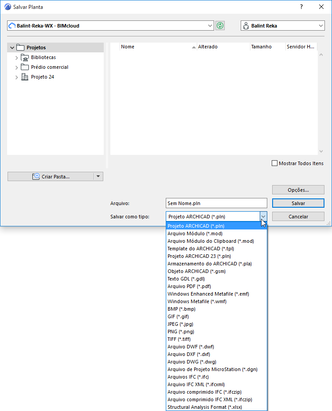Image resolution: width=332 pixels, height=411 pixels.
Task: Select Template do ARCHICAD (*.tpl)
Action: (217, 249)
